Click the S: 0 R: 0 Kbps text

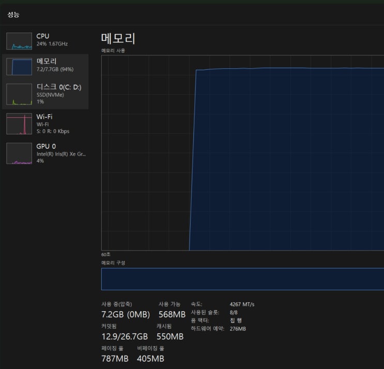pos(53,131)
